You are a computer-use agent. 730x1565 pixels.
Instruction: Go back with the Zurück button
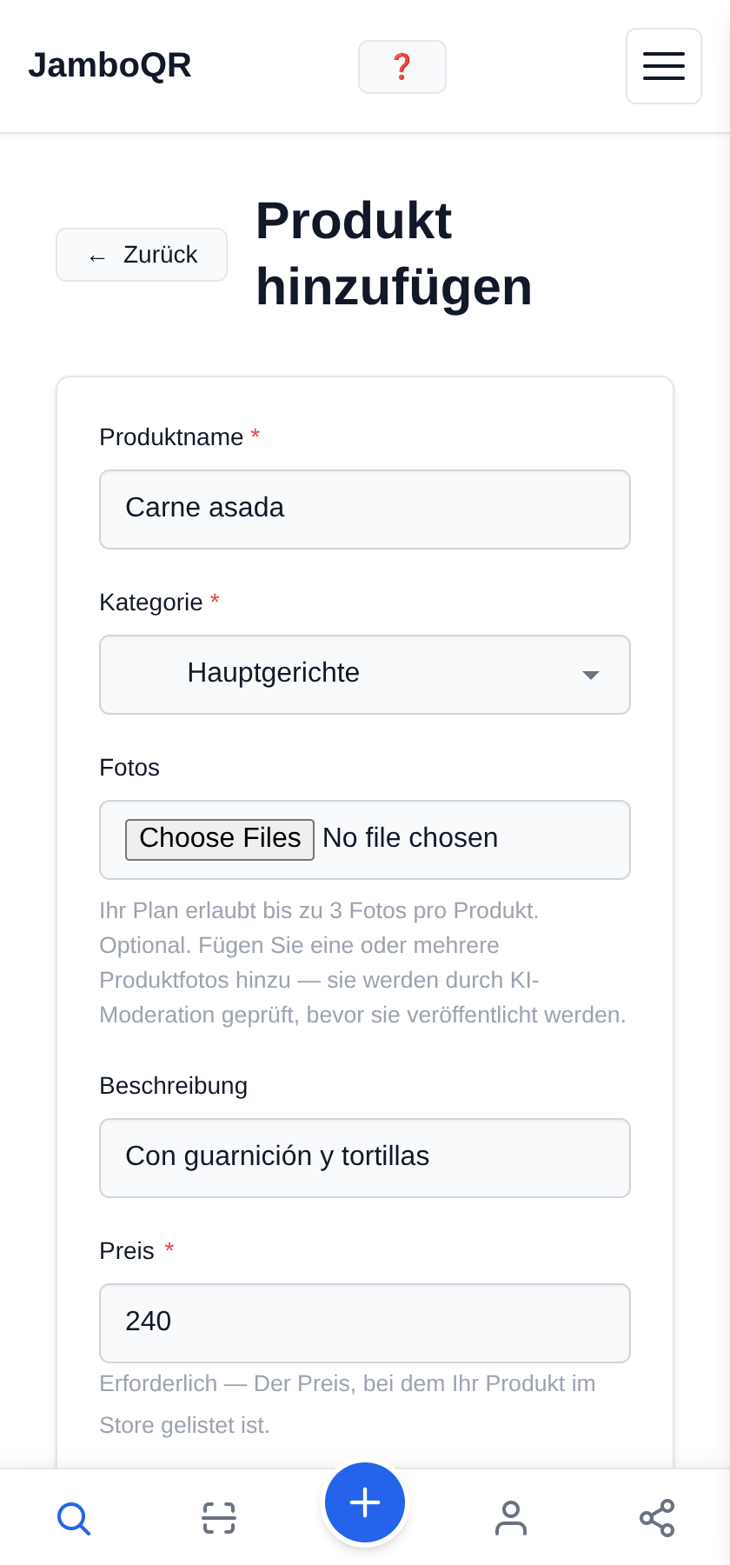point(142,255)
